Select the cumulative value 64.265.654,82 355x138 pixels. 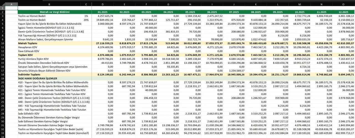[x=168, y=133]
